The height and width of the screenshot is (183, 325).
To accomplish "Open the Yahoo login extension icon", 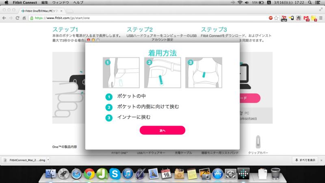I will (x=284, y=18).
